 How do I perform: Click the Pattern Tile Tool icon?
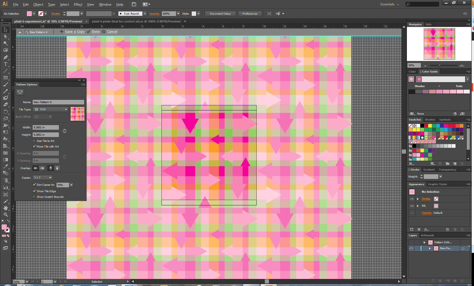click(20, 92)
